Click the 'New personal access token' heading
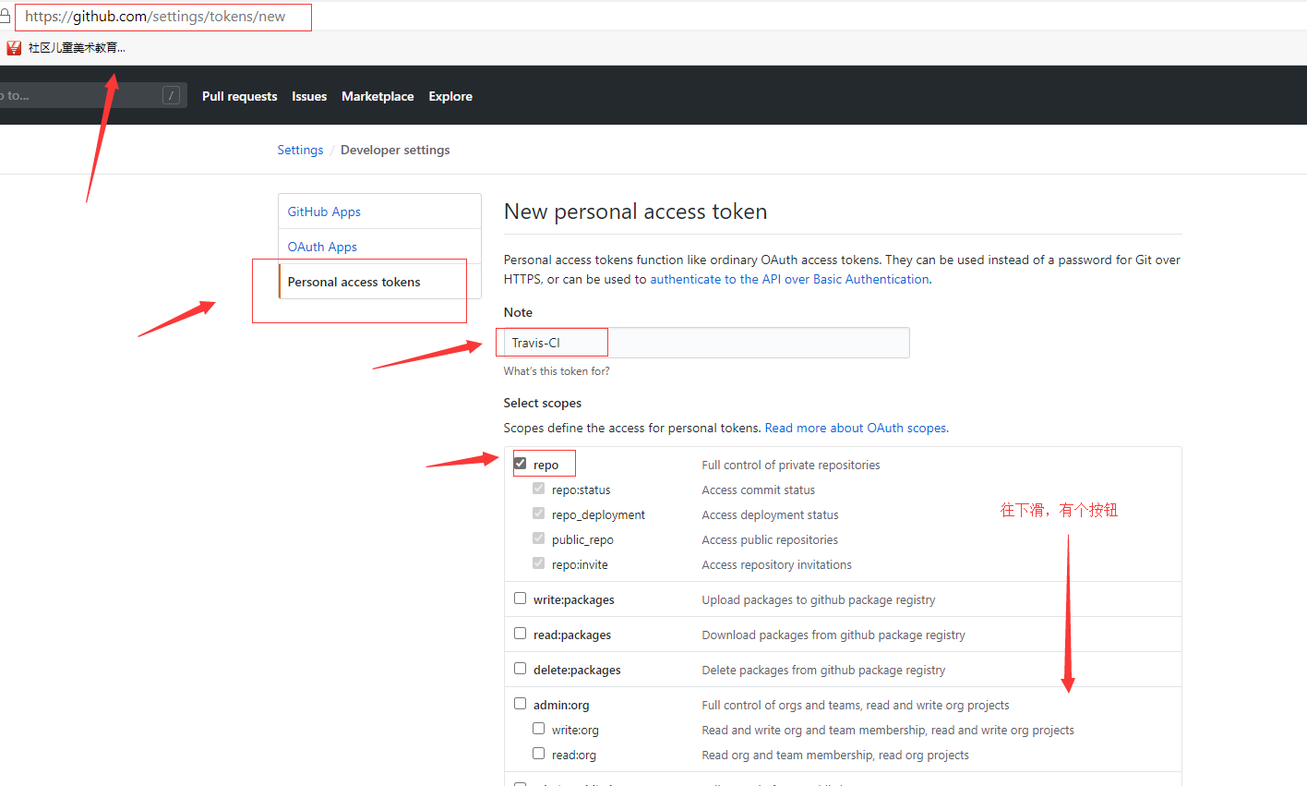Image resolution: width=1307 pixels, height=786 pixels. click(636, 212)
